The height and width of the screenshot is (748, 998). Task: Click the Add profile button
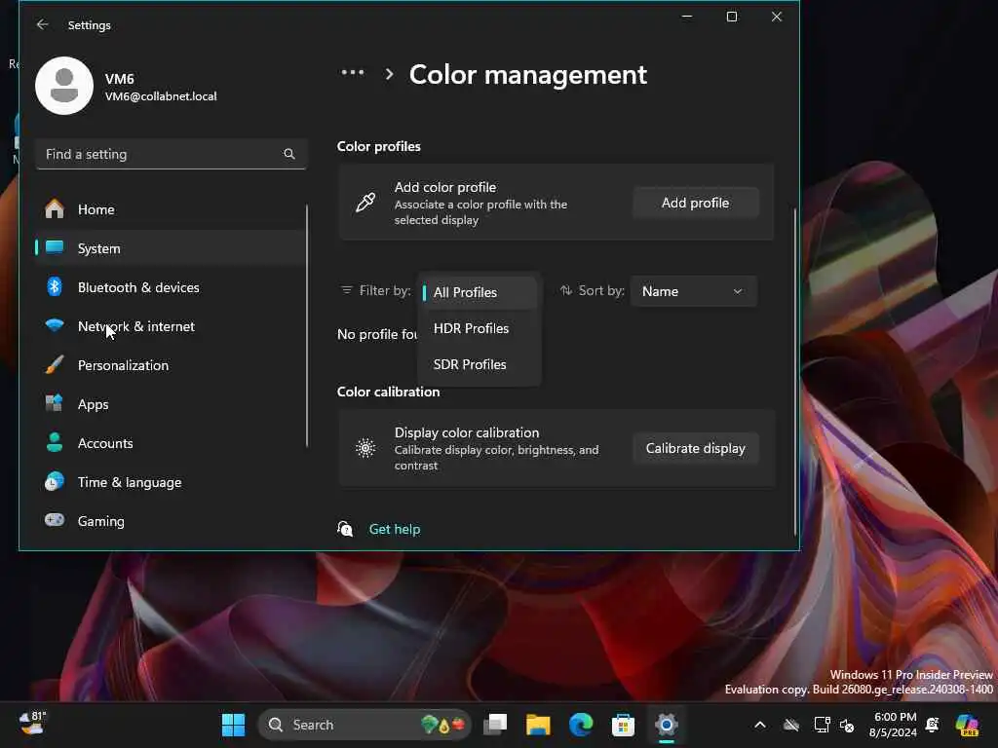(695, 203)
